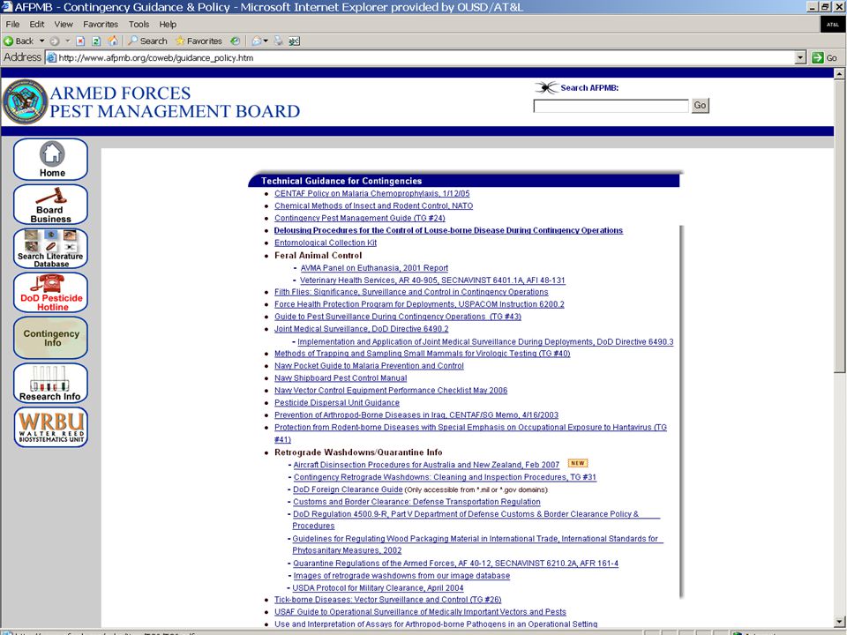Open the DoD Pesticide Hotline button

[x=51, y=293]
